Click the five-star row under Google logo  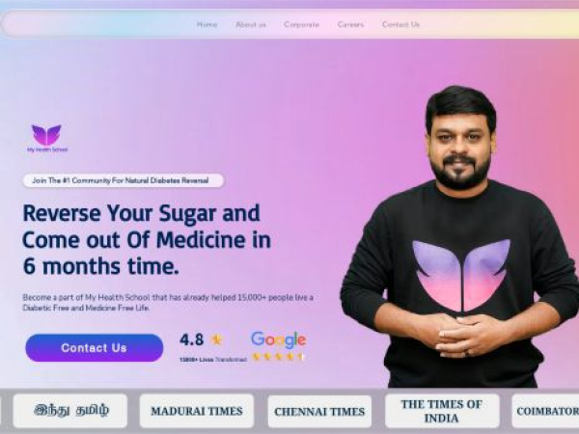click(x=278, y=357)
